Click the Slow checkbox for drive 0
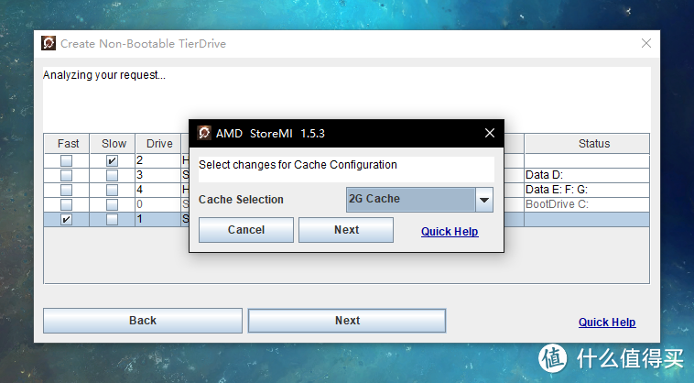Viewport: 694px width, 383px height. point(112,204)
